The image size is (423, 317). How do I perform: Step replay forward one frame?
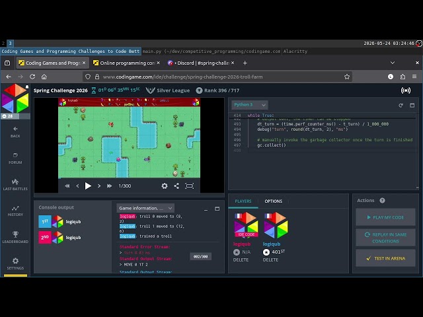[x=98, y=186]
